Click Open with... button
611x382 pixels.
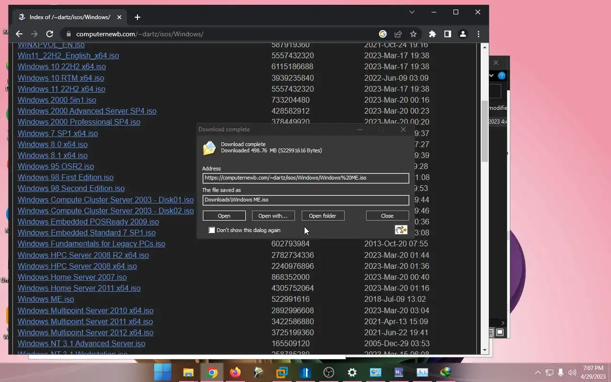[273, 216]
